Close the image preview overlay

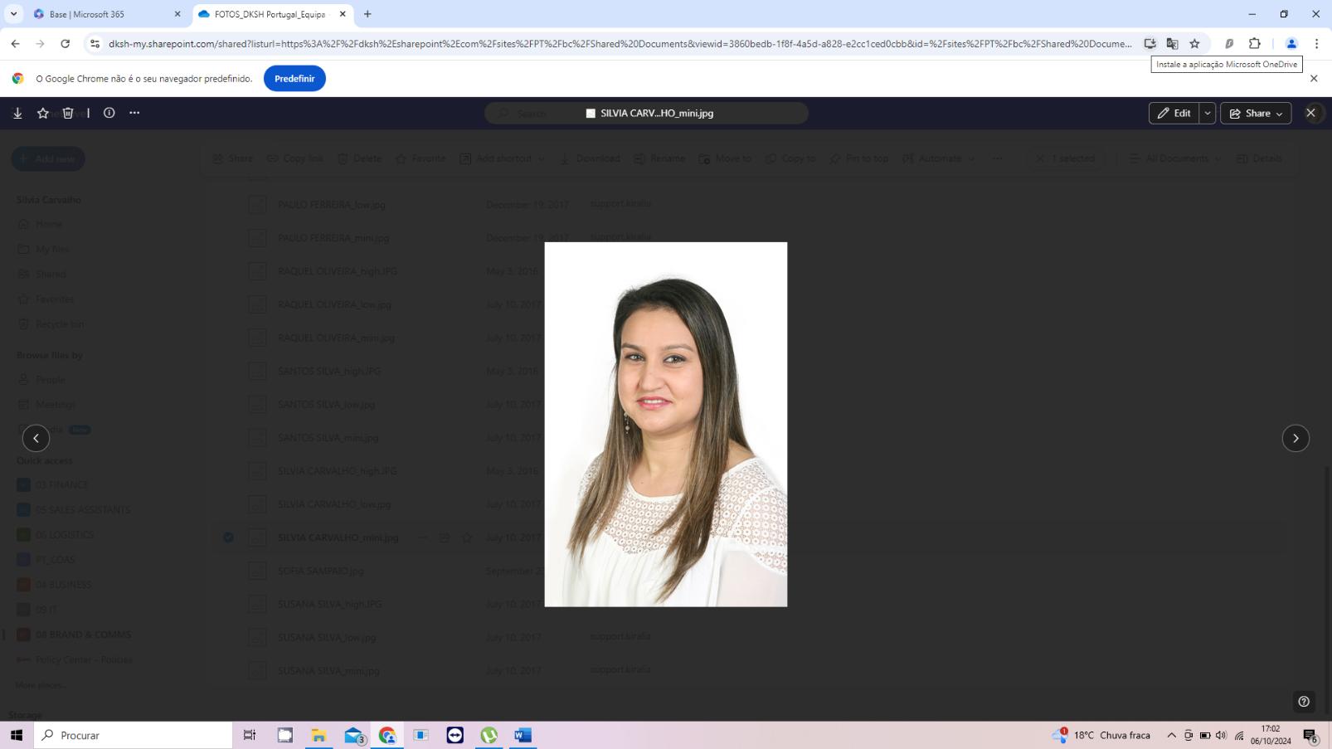tap(1310, 113)
